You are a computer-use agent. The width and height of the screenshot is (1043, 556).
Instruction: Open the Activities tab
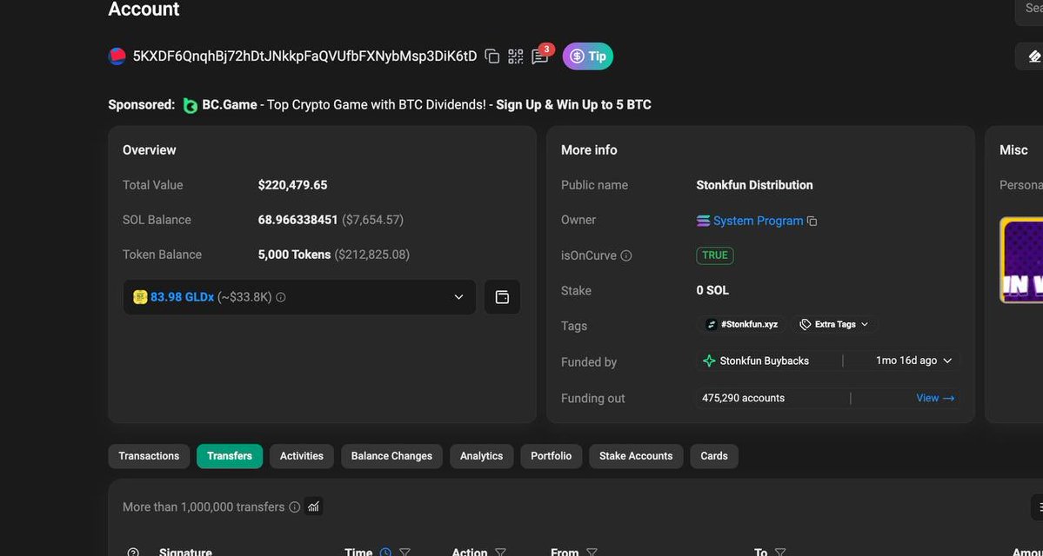tap(301, 456)
